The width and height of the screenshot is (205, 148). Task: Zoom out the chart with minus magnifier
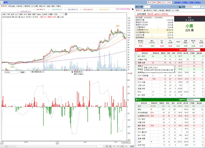coord(107,146)
